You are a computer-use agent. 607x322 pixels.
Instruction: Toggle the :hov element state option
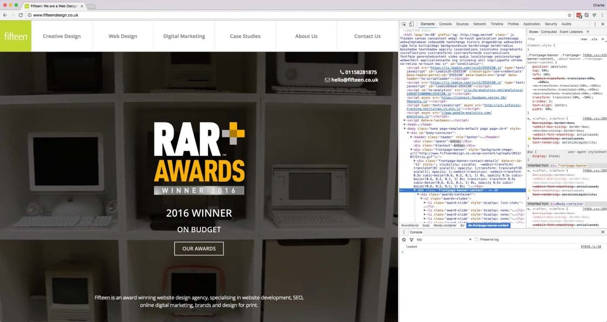(584, 39)
